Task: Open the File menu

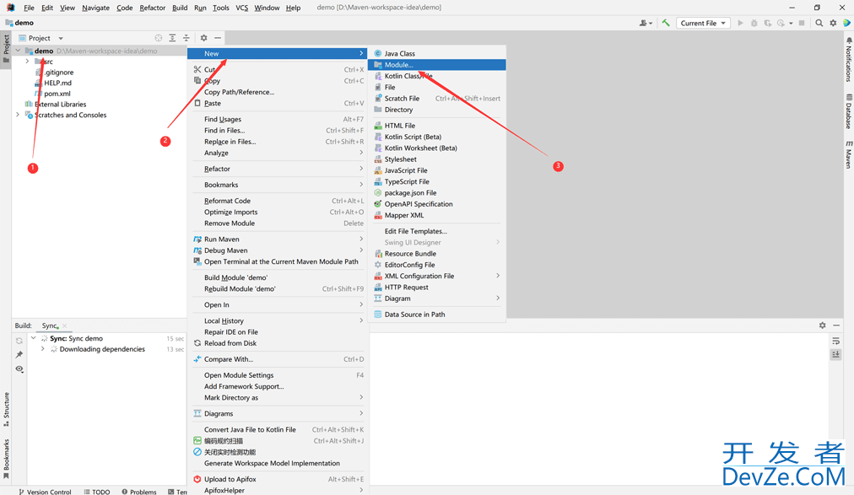Action: point(29,8)
